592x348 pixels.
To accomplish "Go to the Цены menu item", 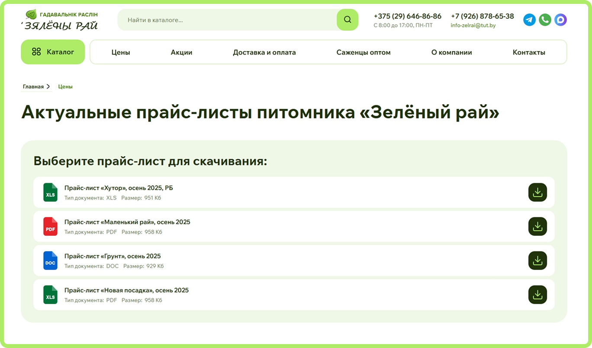I will [x=121, y=52].
